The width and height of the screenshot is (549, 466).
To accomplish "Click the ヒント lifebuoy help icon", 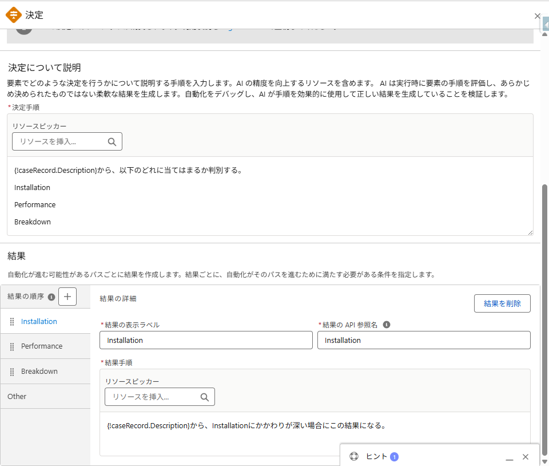I will 353,456.
